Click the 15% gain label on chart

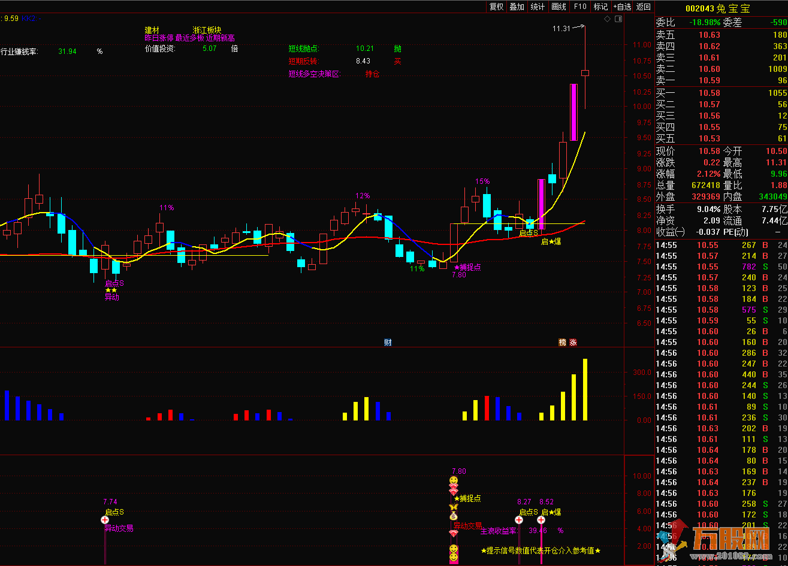click(x=482, y=181)
